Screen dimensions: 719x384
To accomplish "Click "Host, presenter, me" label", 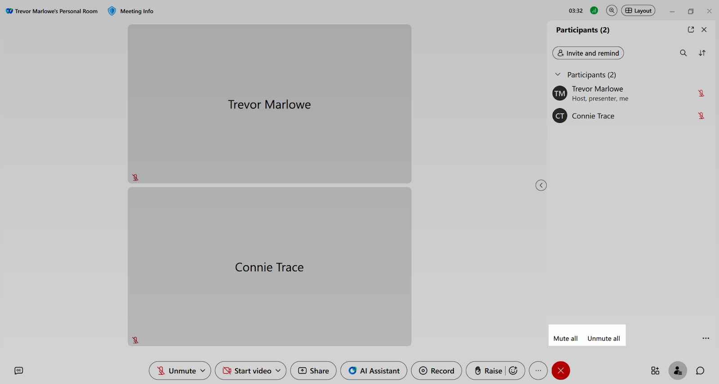I will [x=600, y=99].
